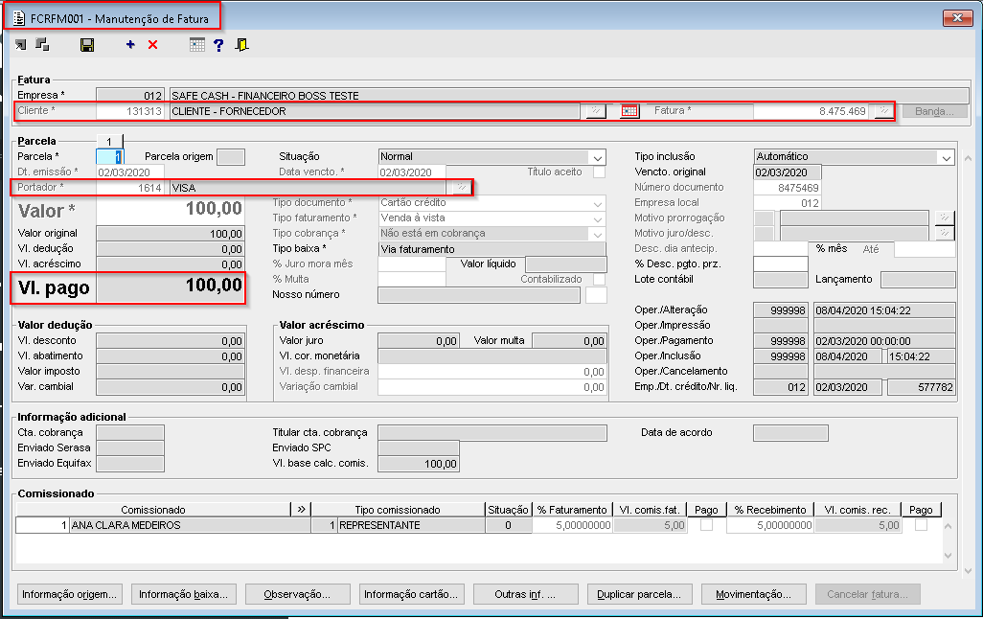The height and width of the screenshot is (619, 983).
Task: Exit with the yellow door icon
Action: [x=242, y=44]
